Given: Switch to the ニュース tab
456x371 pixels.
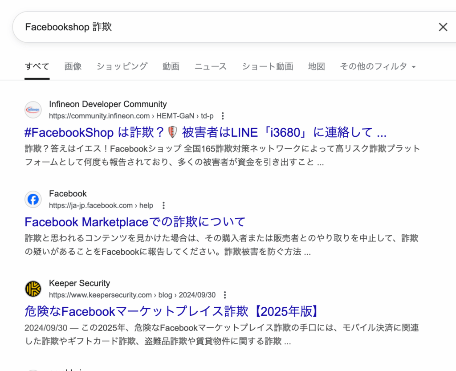Looking at the screenshot, I should coord(211,66).
